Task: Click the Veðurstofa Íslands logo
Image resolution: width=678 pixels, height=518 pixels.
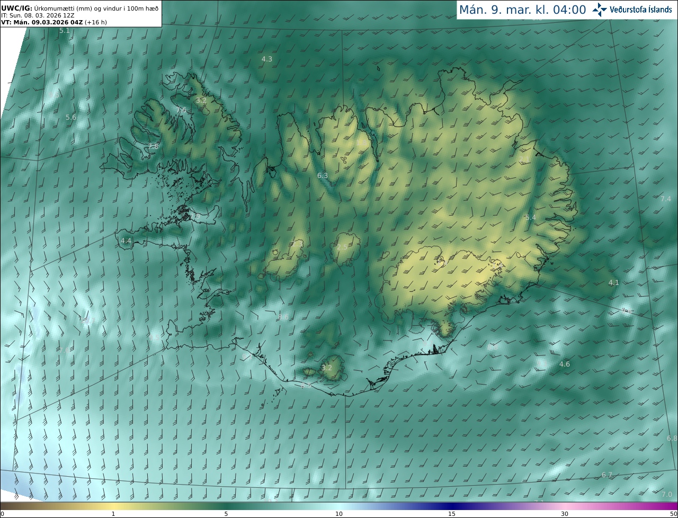Action: 632,10
